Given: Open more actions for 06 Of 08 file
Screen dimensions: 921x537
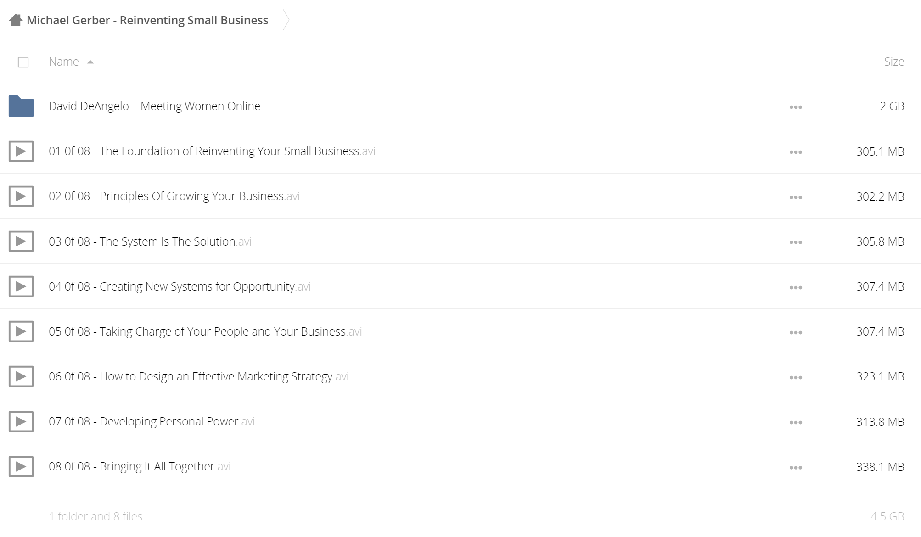Looking at the screenshot, I should coord(796,377).
